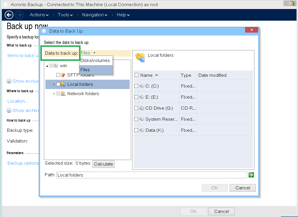Check the CD Drive (G:) checkbox
298x217 pixels.
[x=136, y=108]
